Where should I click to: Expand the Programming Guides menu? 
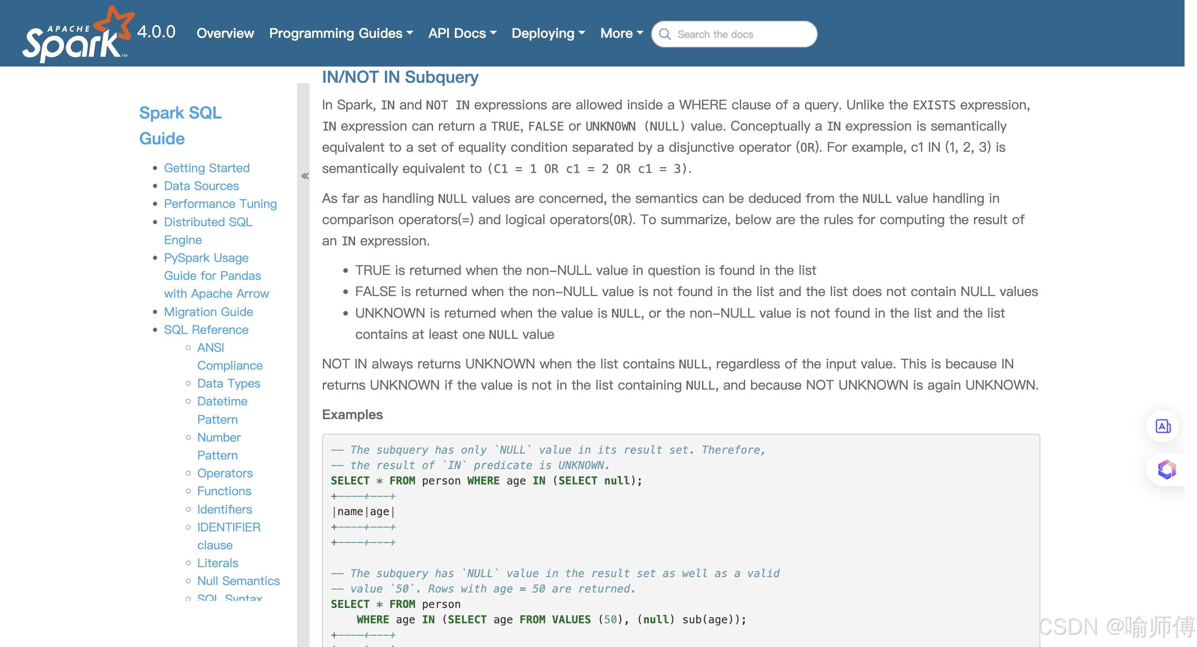tap(341, 33)
